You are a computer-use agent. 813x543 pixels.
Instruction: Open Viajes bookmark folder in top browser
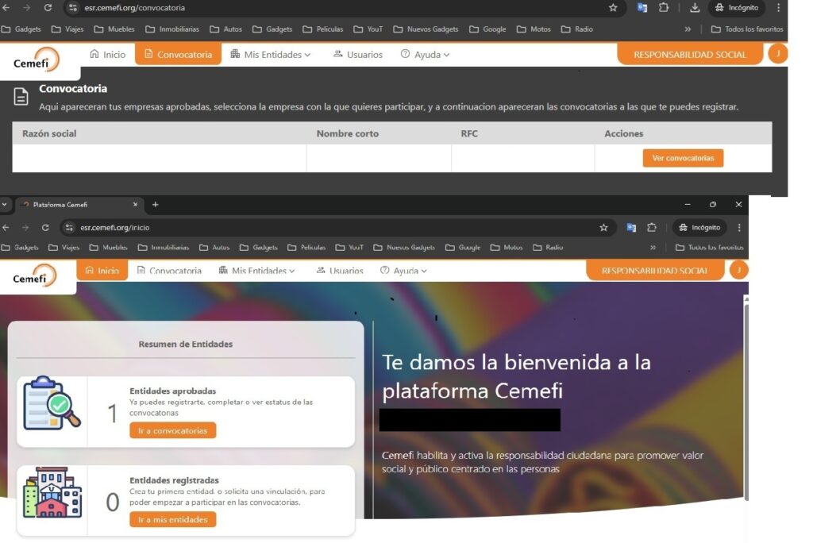68,29
